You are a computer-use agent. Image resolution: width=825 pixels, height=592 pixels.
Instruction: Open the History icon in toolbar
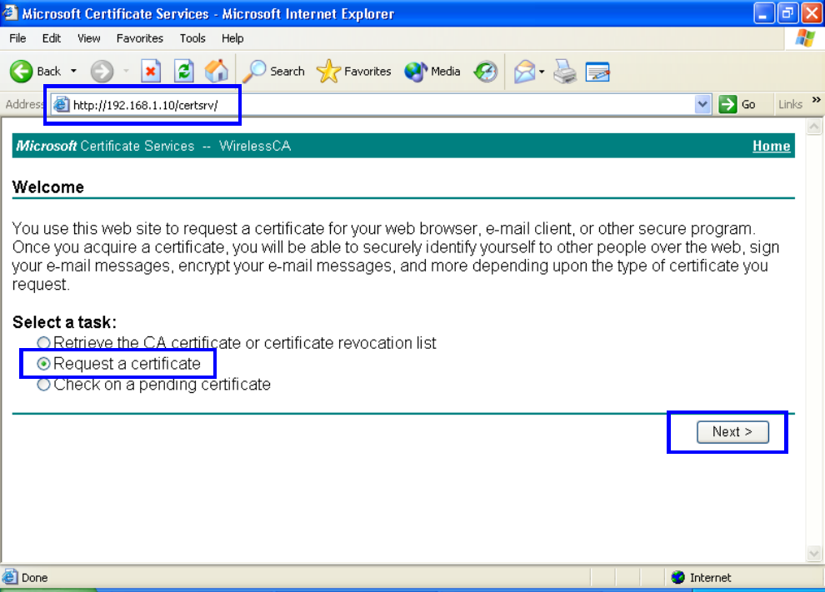(x=485, y=72)
